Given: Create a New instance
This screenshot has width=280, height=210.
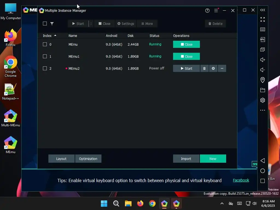Looking at the screenshot, I should pos(213,159).
